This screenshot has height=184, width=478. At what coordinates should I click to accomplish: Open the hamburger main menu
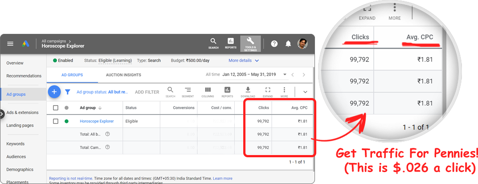click(10, 44)
